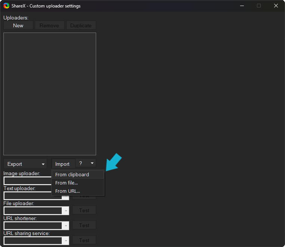Screen dimensions: 285x247
Task: Click the Import button
Action: click(x=63, y=164)
